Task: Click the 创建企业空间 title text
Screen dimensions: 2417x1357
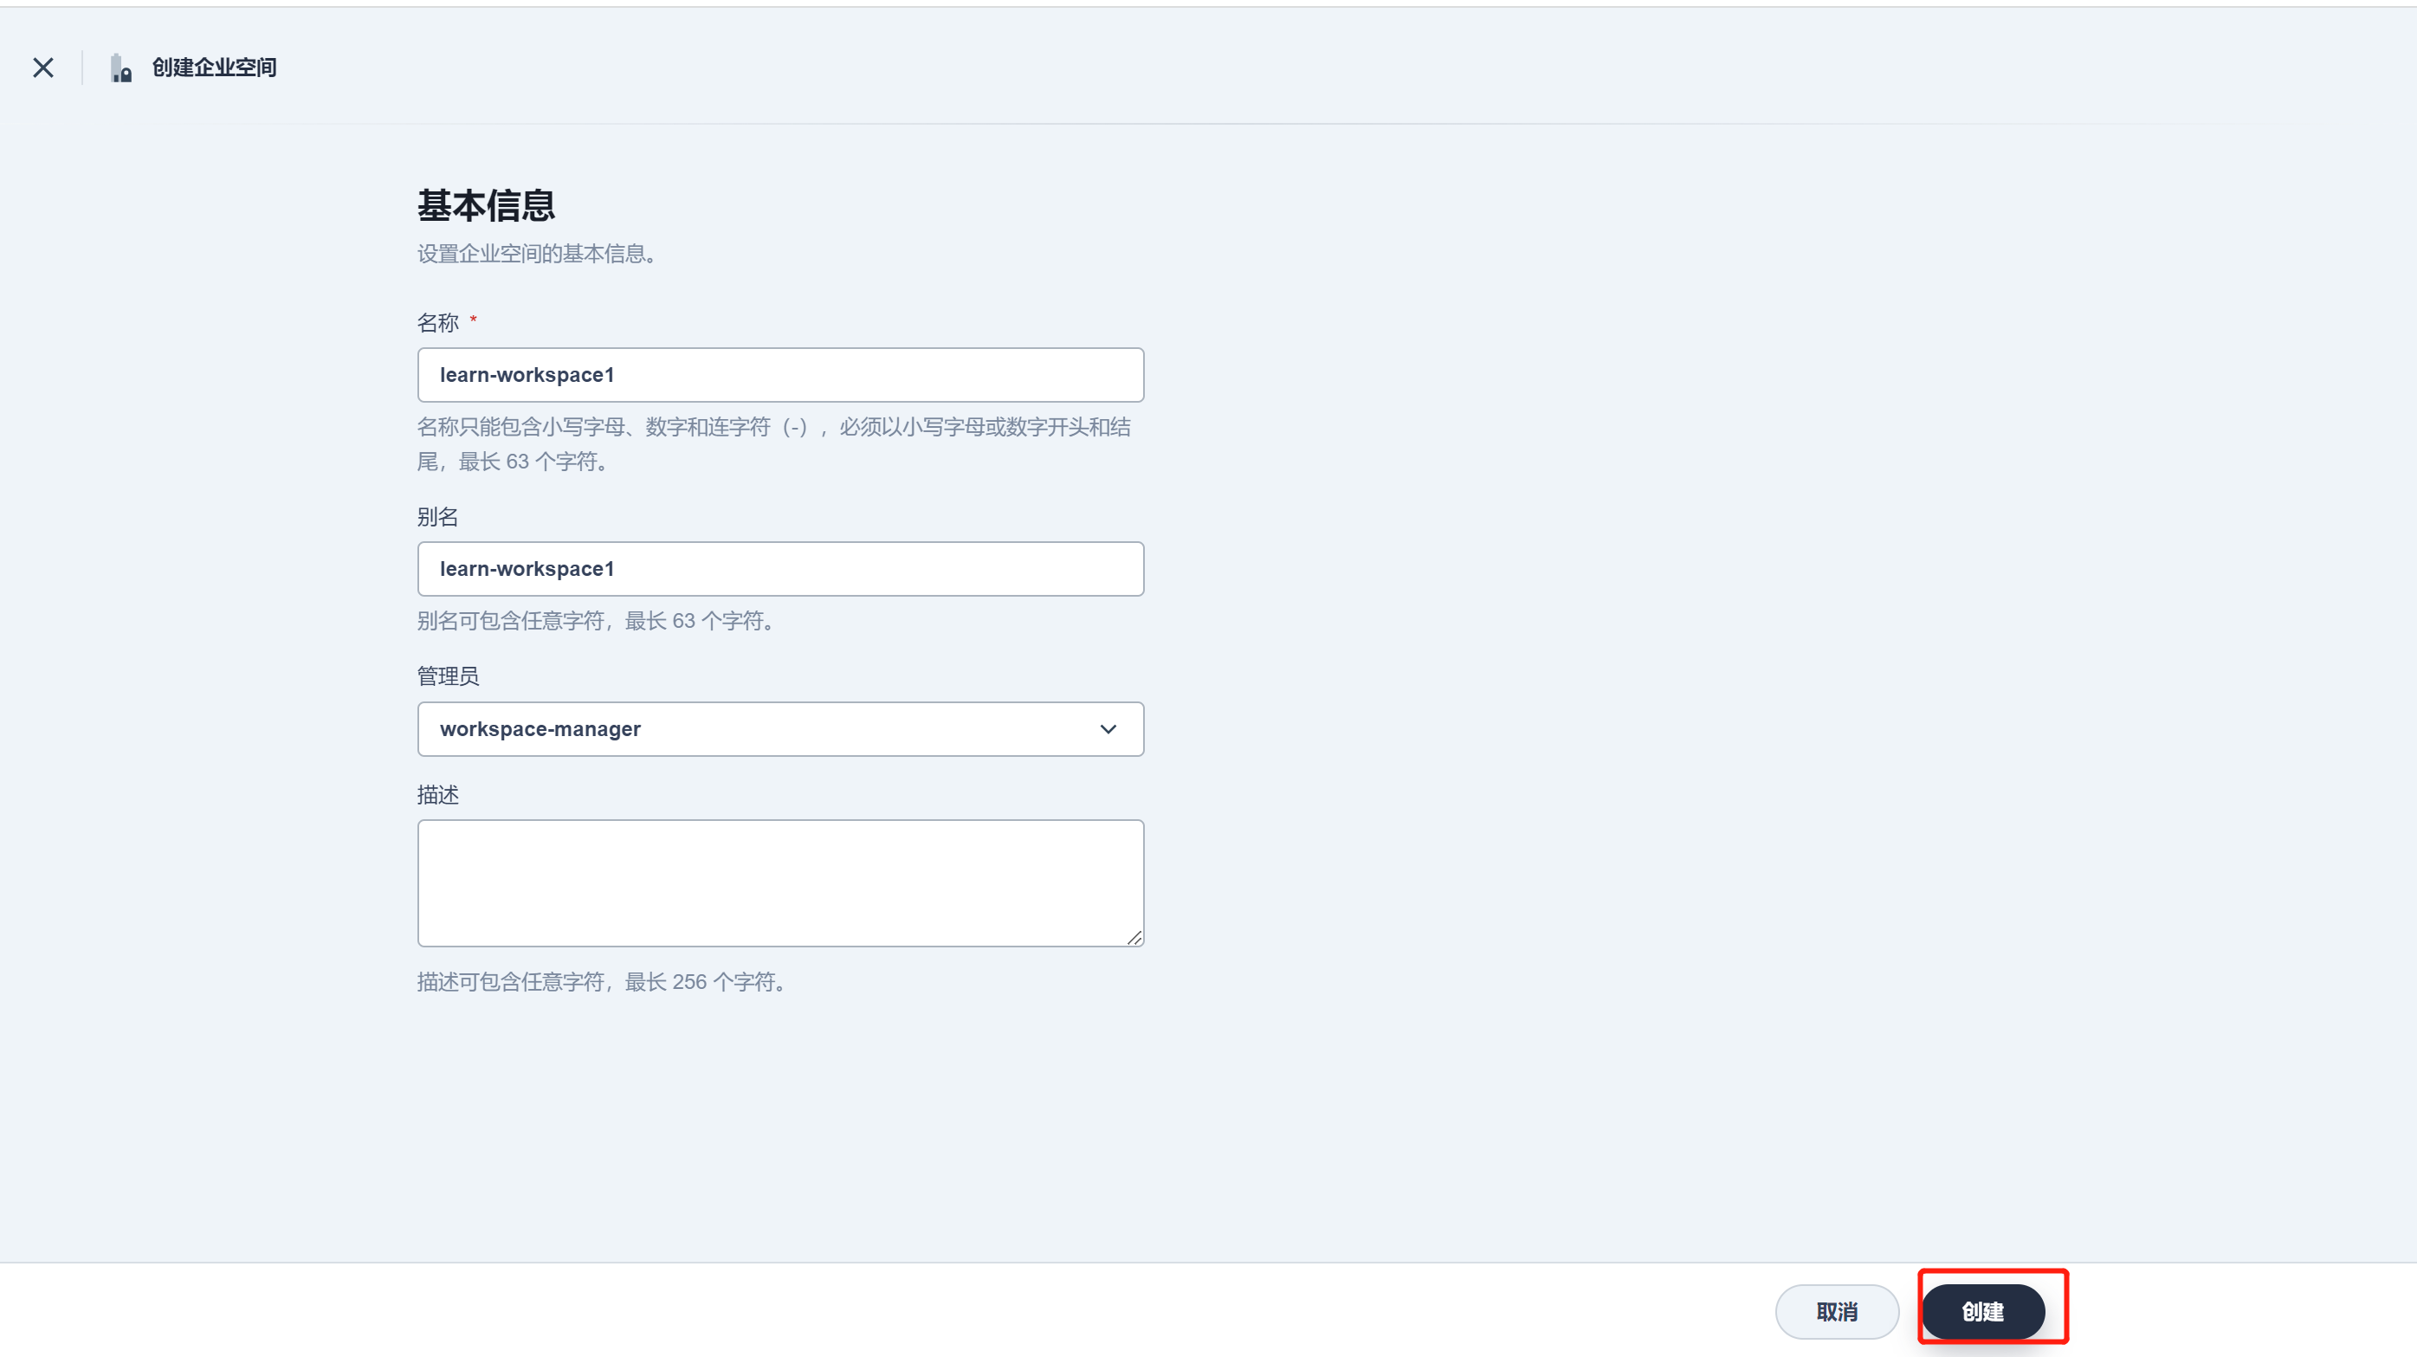Action: point(214,68)
